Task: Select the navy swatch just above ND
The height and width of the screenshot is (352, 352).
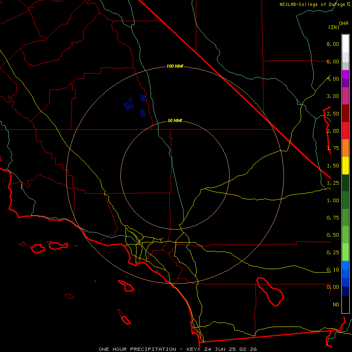Action: pos(345,291)
